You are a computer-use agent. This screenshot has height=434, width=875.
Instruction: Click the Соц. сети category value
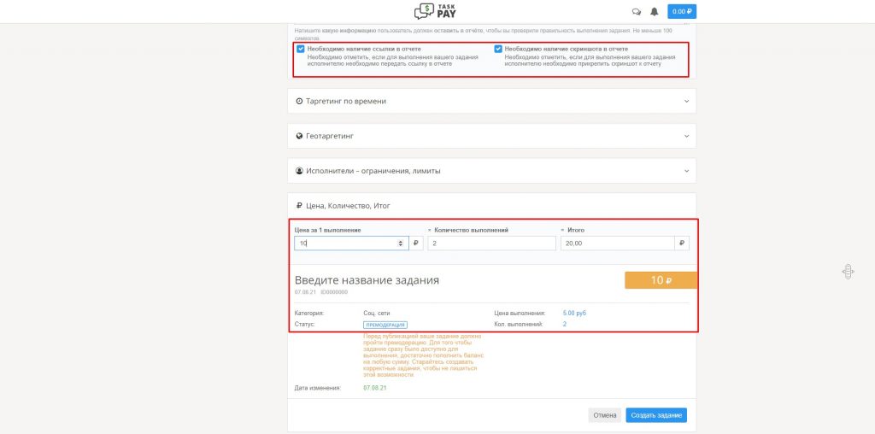click(377, 314)
